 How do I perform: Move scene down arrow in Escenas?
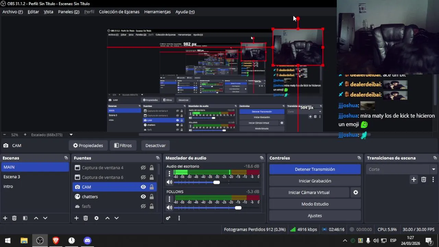pos(45,218)
